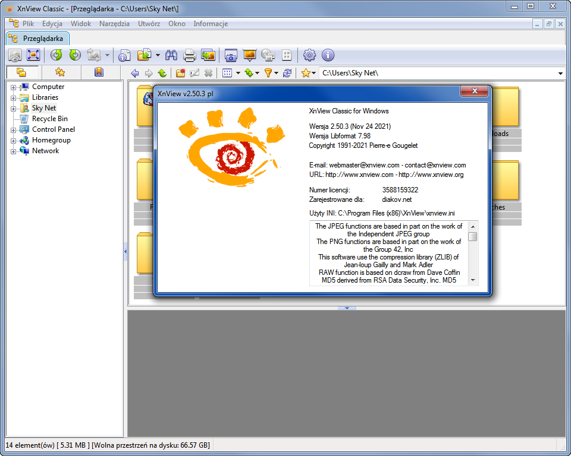Click the create web page icon
This screenshot has width=571, height=456.
[268, 55]
